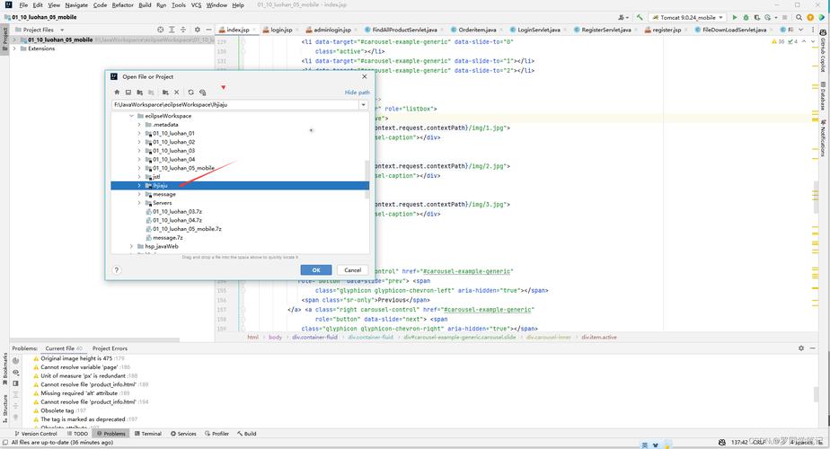830x449 pixels.
Task: Open the Services tool window
Action: (x=183, y=433)
